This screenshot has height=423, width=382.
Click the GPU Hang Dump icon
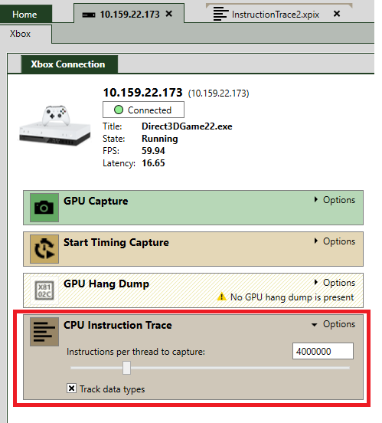44,290
